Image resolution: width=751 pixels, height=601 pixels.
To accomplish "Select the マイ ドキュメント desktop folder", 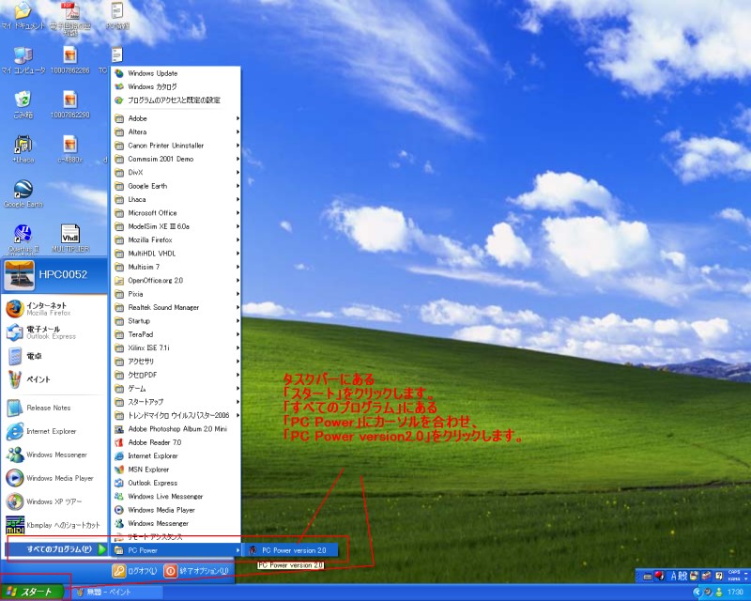I will click(x=23, y=15).
